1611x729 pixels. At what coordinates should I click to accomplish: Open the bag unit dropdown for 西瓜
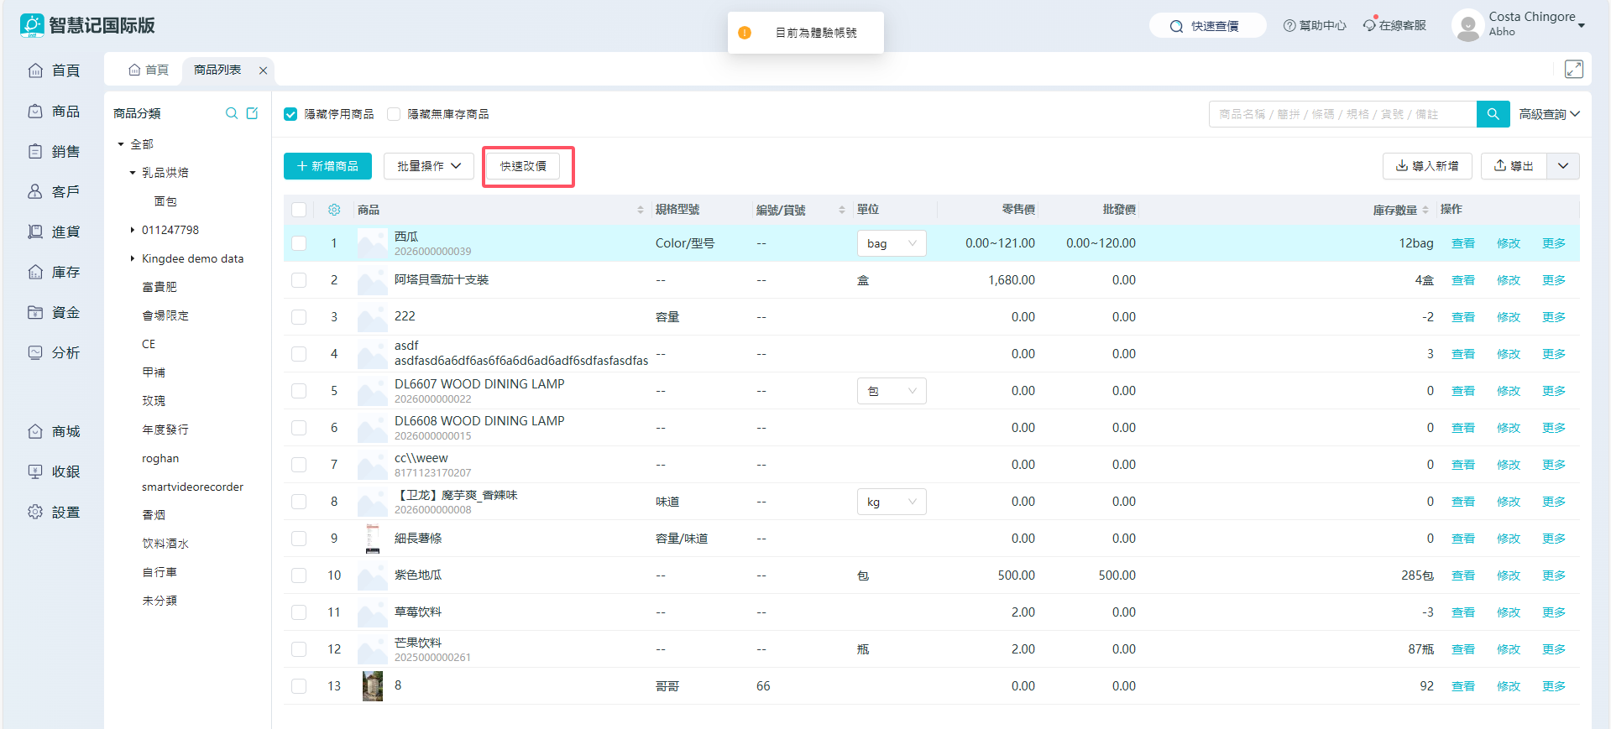point(891,243)
